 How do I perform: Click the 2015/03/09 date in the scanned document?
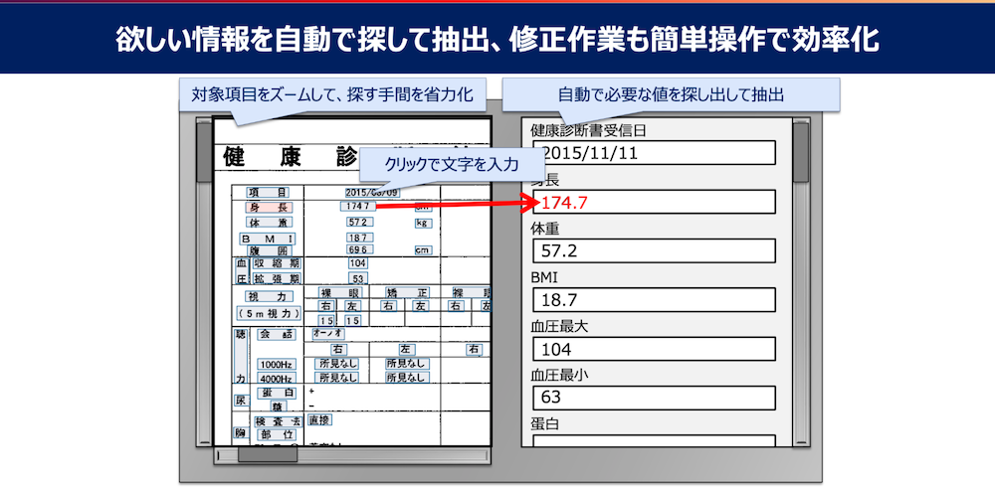369,192
